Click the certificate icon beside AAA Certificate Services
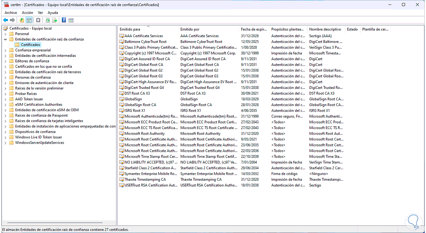The height and width of the screenshot is (233, 426). tap(121, 36)
